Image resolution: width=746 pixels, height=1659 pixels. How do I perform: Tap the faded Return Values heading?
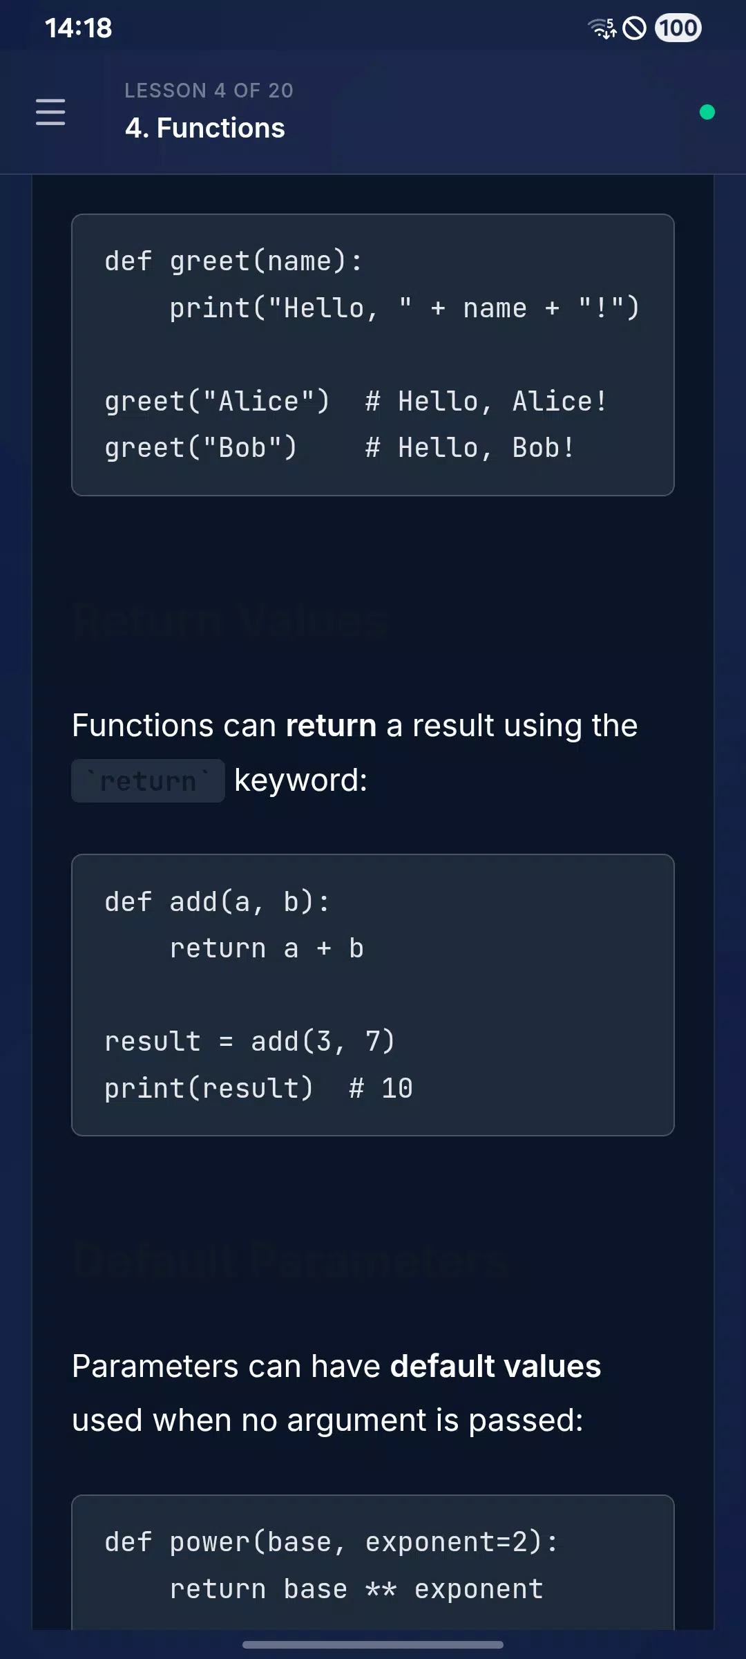[x=230, y=621]
